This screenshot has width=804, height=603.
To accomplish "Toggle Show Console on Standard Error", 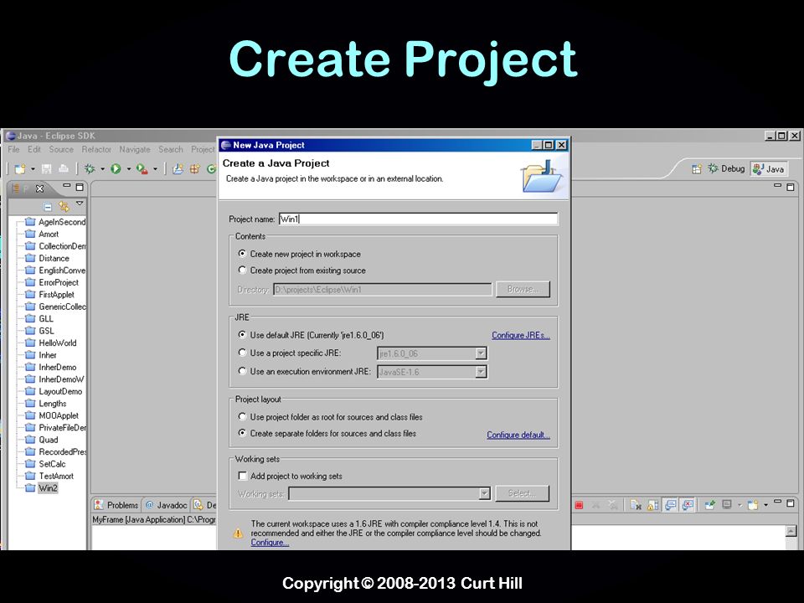I will coord(688,505).
